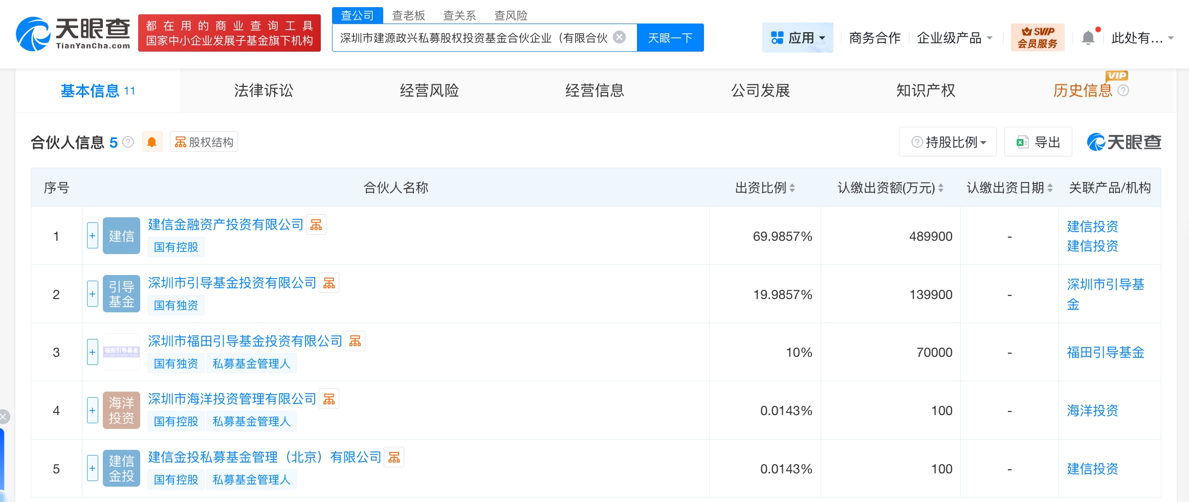Sort table by 出资比例 column
1189x502 pixels.
point(765,188)
